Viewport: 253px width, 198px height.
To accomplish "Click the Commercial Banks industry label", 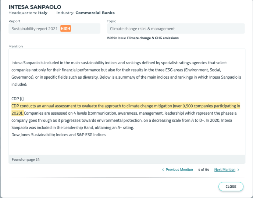I will [x=95, y=13].
